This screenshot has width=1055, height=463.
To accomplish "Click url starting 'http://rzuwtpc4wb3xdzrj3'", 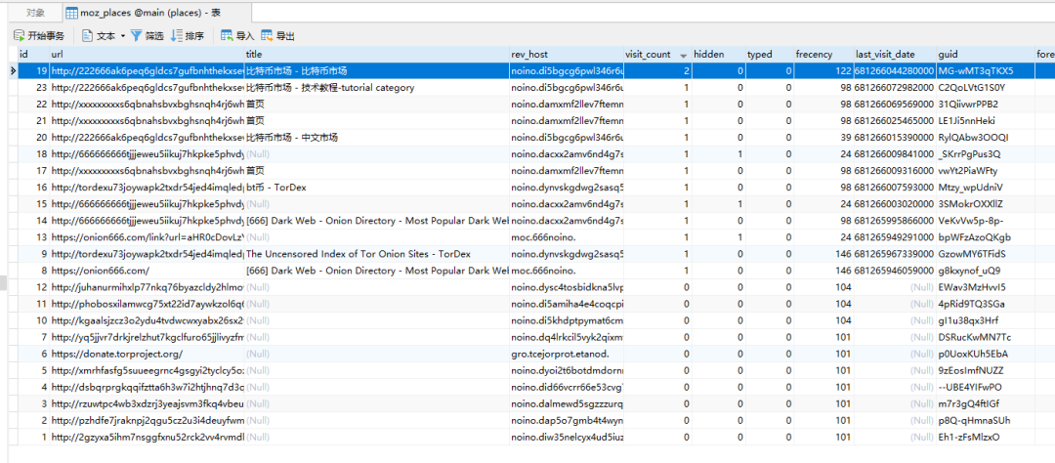I will (146, 403).
